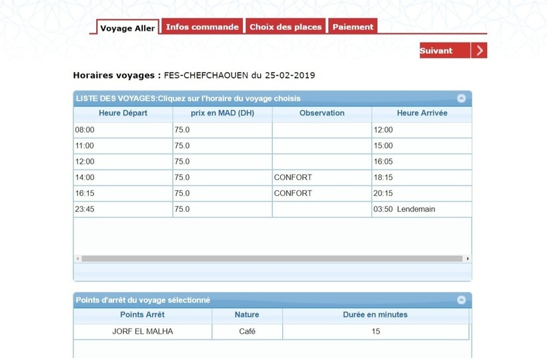The height and width of the screenshot is (358, 547).
Task: Collapse the LISTE DES VOYAGES panel
Action: [x=461, y=98]
